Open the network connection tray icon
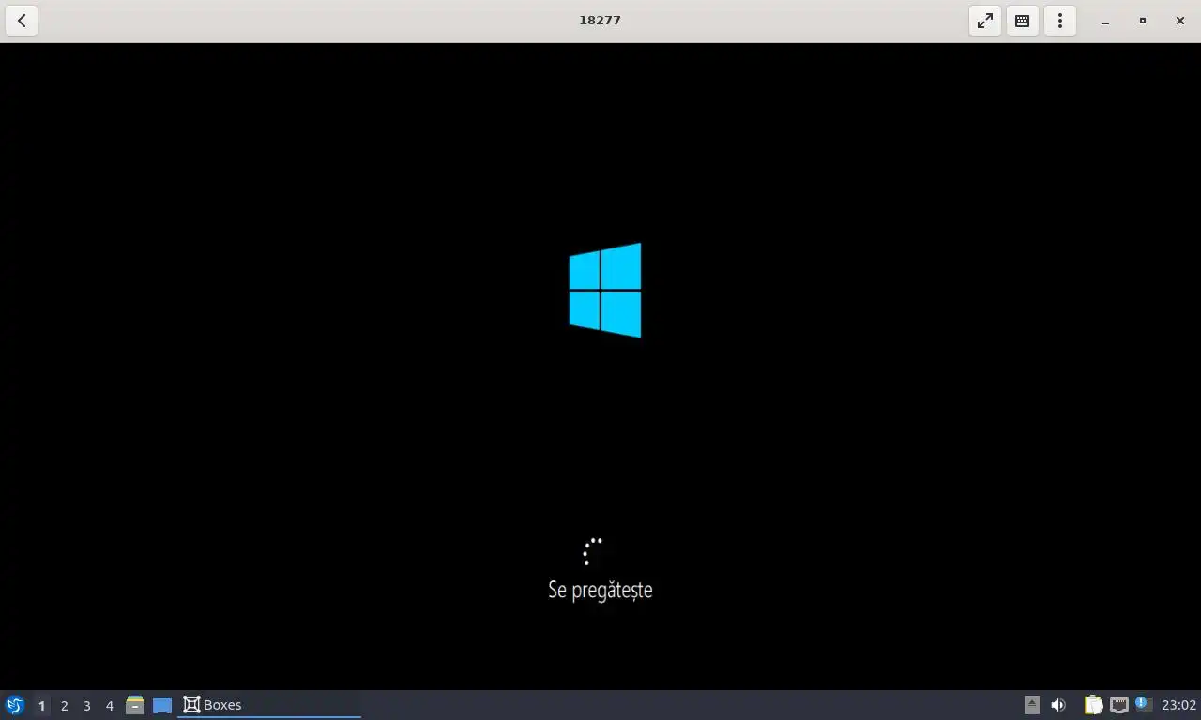 (1118, 705)
